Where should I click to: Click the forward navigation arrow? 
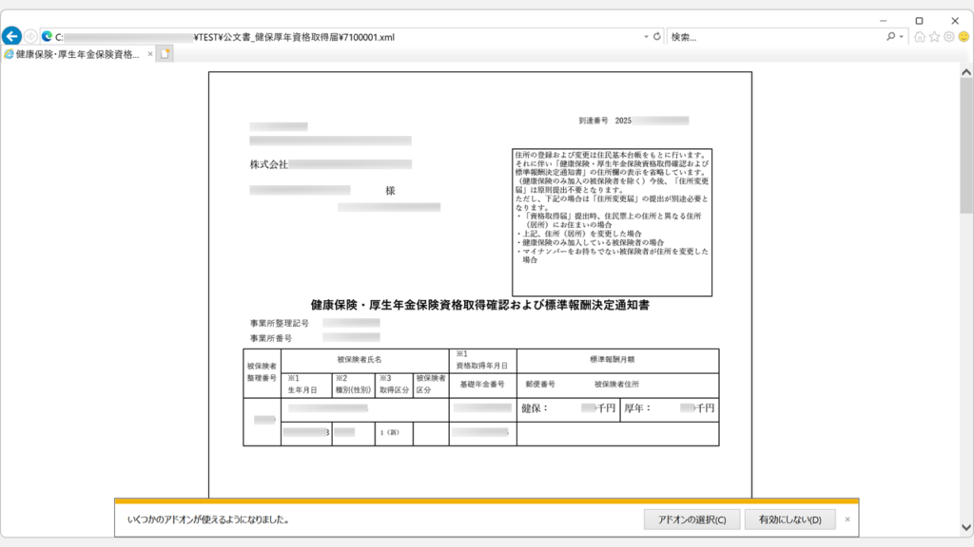[x=29, y=36]
